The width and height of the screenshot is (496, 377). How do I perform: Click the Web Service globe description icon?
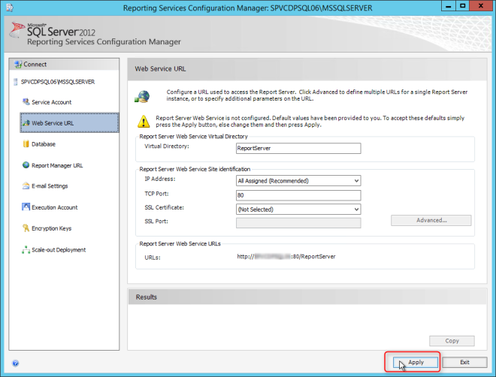click(142, 96)
